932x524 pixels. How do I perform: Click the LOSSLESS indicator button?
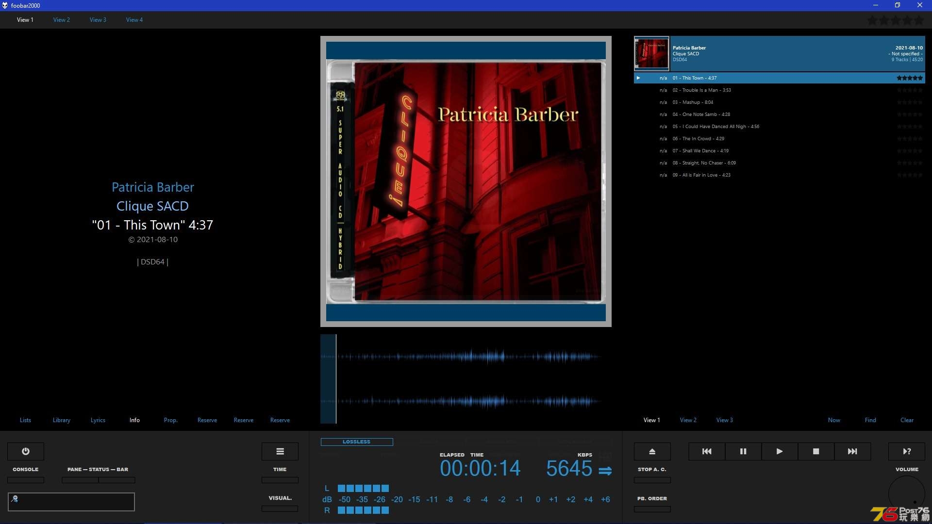357,442
